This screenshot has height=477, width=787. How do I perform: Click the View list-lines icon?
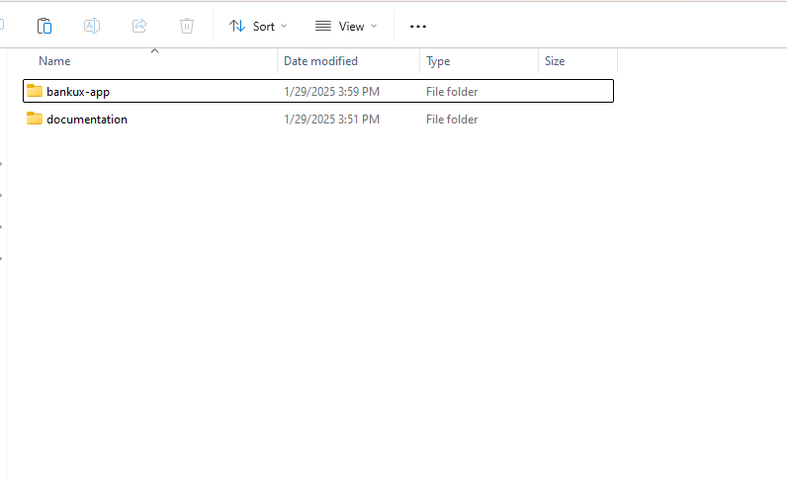pos(323,26)
